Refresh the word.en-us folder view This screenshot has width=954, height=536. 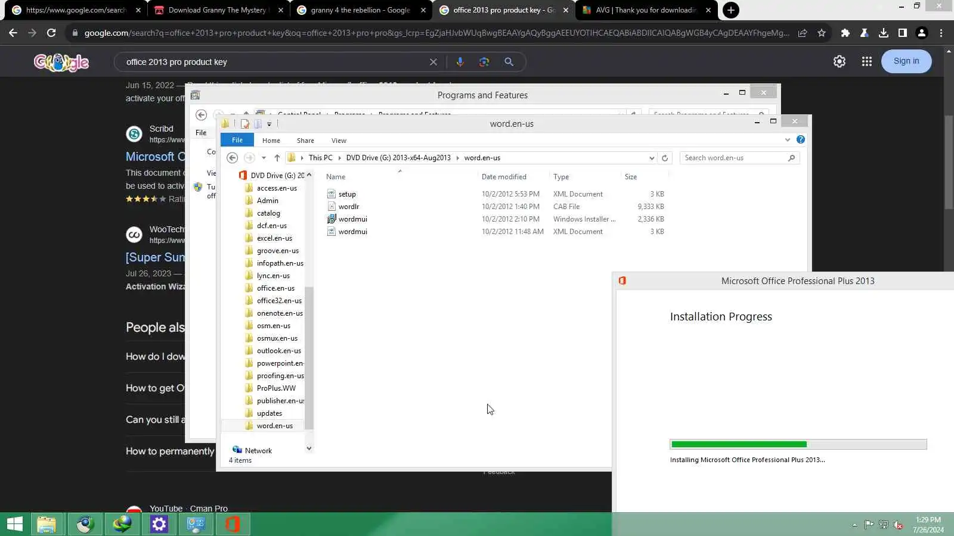pyautogui.click(x=665, y=158)
